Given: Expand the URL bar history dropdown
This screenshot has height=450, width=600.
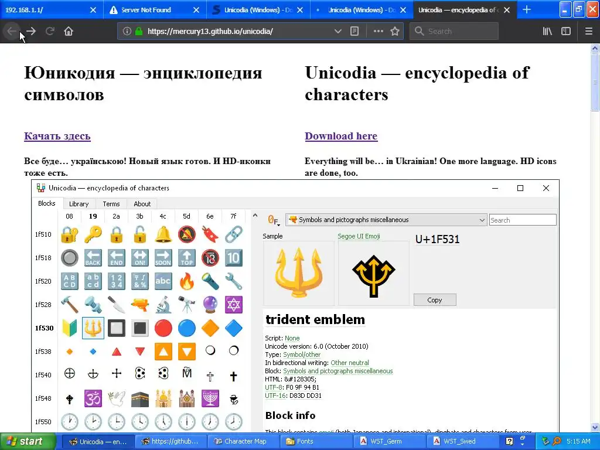Looking at the screenshot, I should pyautogui.click(x=337, y=31).
